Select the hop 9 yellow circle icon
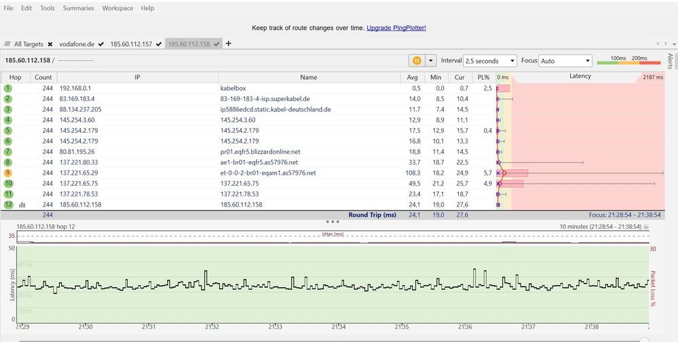The image size is (678, 342). click(x=8, y=173)
